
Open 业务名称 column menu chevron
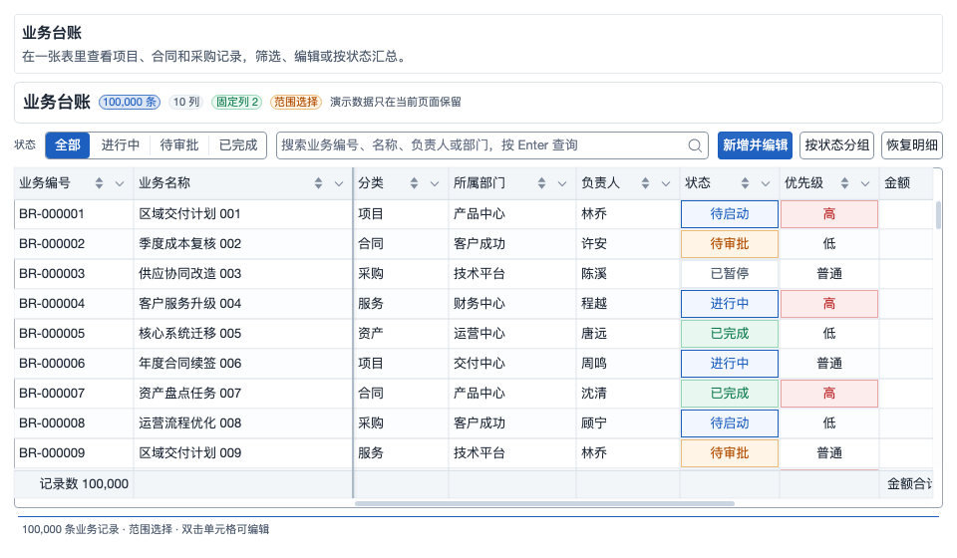pos(339,183)
